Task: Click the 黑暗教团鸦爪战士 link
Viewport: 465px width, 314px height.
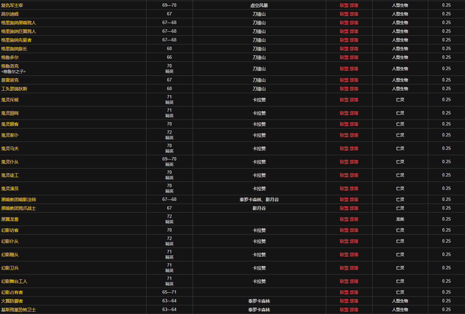Action: coord(19,208)
